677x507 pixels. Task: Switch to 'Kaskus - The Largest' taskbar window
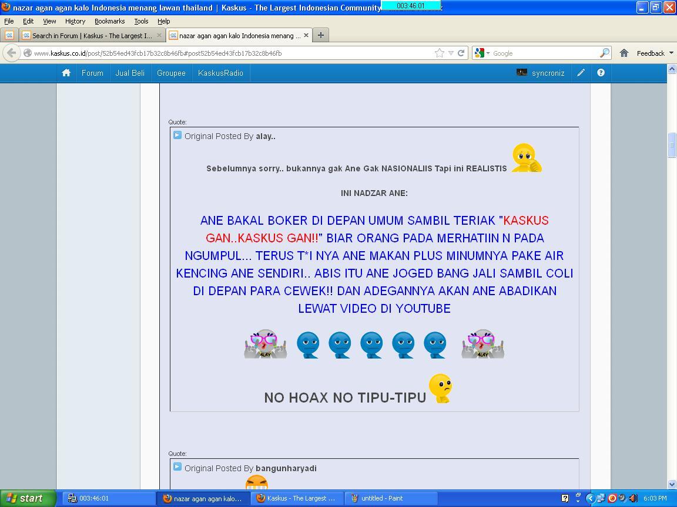pyautogui.click(x=297, y=498)
